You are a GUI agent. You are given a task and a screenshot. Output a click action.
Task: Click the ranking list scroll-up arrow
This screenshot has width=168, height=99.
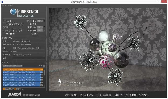[x=44, y=69]
